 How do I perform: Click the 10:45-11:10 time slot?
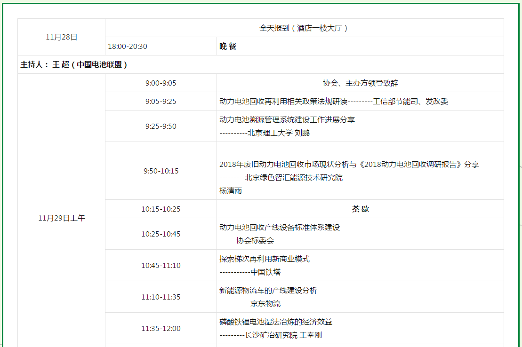coord(161,265)
